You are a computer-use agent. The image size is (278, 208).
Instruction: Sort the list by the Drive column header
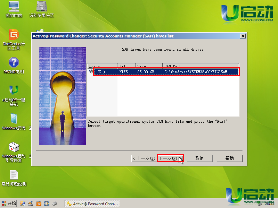(x=102, y=66)
